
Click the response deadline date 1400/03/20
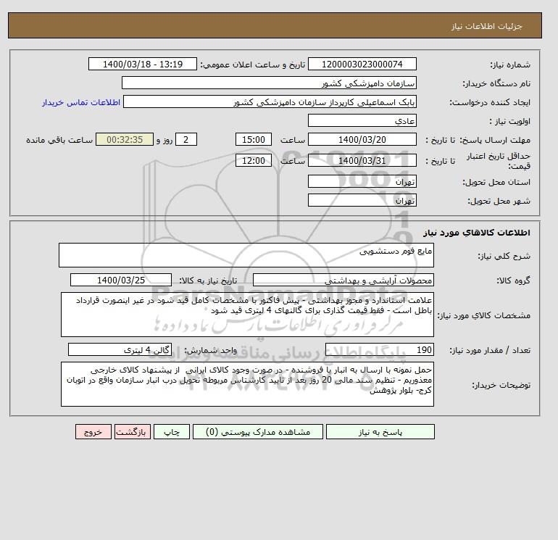point(362,140)
